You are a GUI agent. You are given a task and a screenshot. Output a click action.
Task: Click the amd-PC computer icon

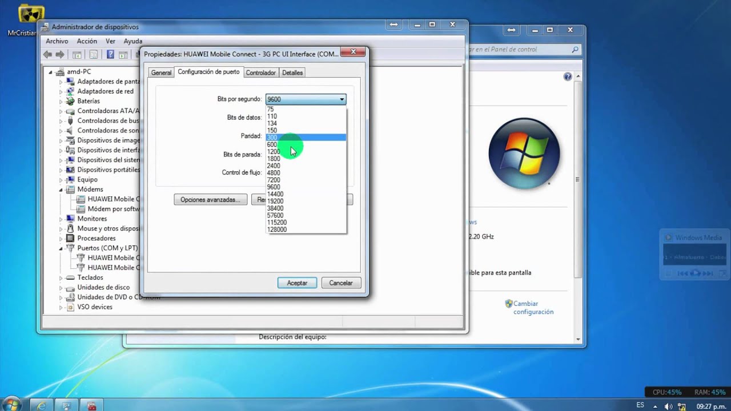click(x=60, y=71)
